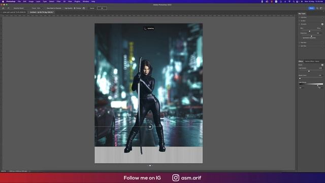The height and width of the screenshot is (183, 325).
Task: Open the Window menu
Action: [86, 2]
